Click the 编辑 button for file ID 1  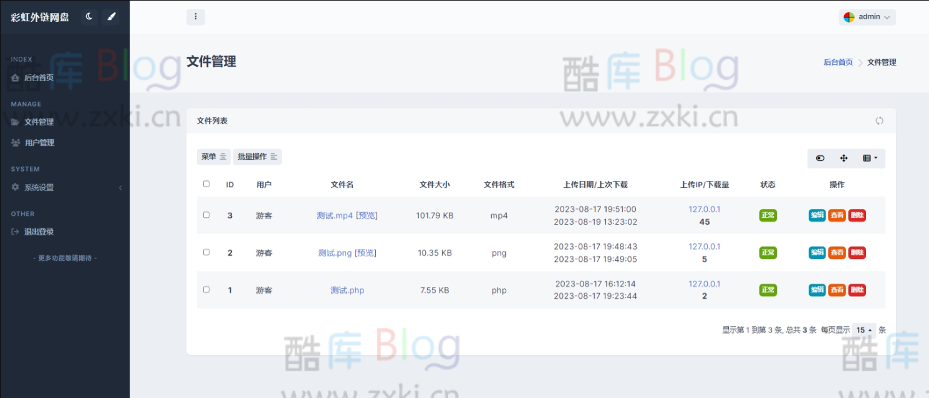(817, 290)
